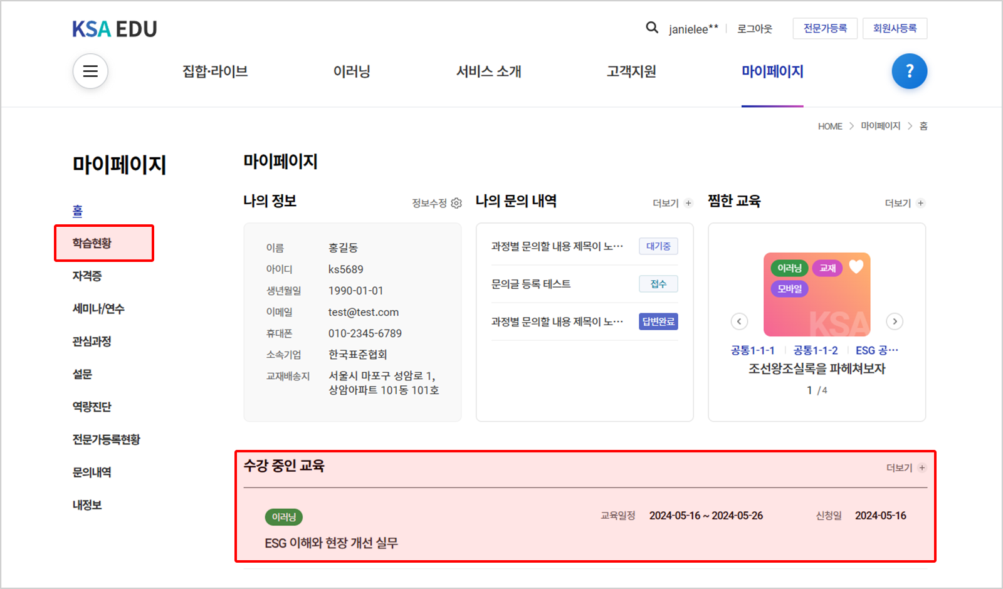Click the 모바일 badge on course thumbnail
The image size is (1003, 589).
(789, 289)
